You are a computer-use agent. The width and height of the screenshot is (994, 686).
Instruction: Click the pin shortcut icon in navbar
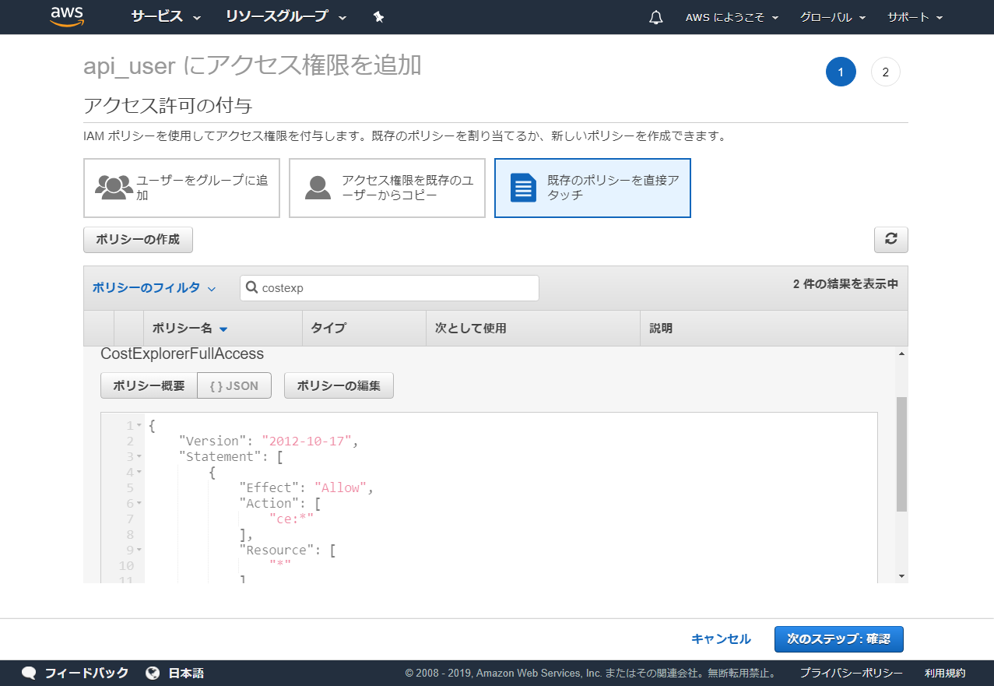pyautogui.click(x=378, y=16)
